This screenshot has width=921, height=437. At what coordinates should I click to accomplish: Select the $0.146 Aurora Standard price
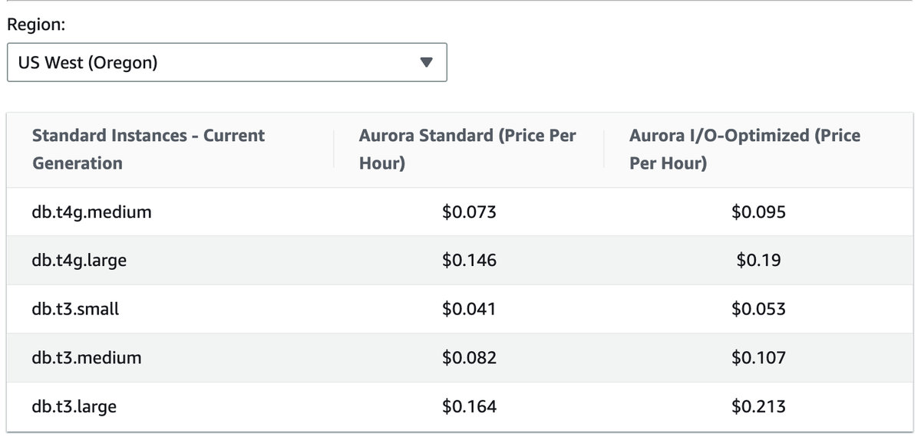click(x=470, y=261)
